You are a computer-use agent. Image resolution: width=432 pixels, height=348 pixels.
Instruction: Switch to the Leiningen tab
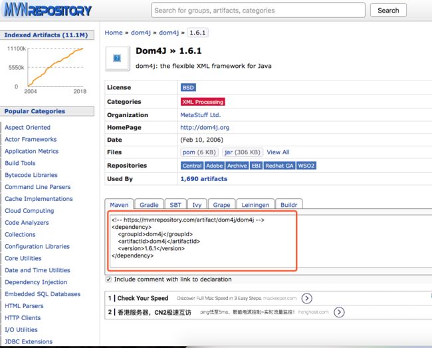[255, 205]
